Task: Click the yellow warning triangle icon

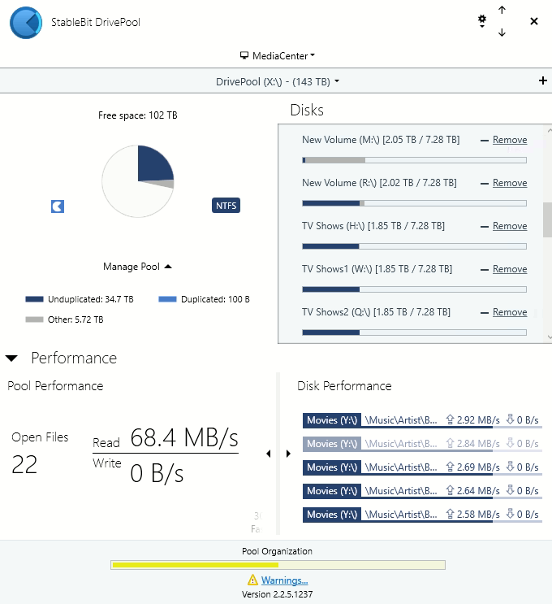Action: coord(252,580)
